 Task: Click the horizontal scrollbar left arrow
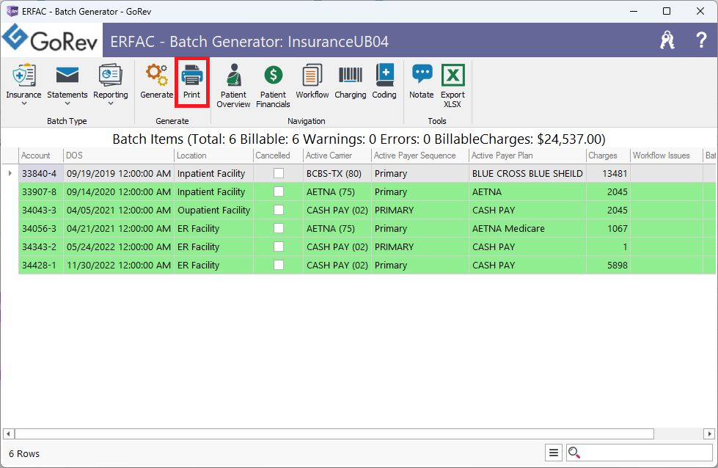[x=8, y=434]
